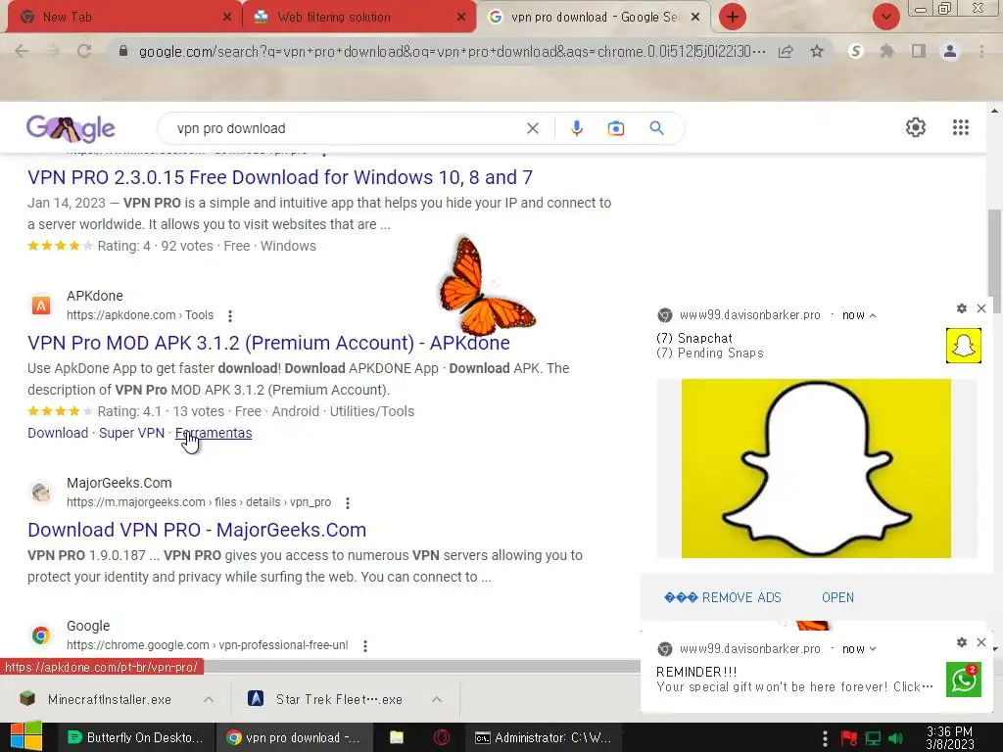Screen dimensions: 1003x752
Task: Toggle the browser side panel icon
Action: [919, 52]
